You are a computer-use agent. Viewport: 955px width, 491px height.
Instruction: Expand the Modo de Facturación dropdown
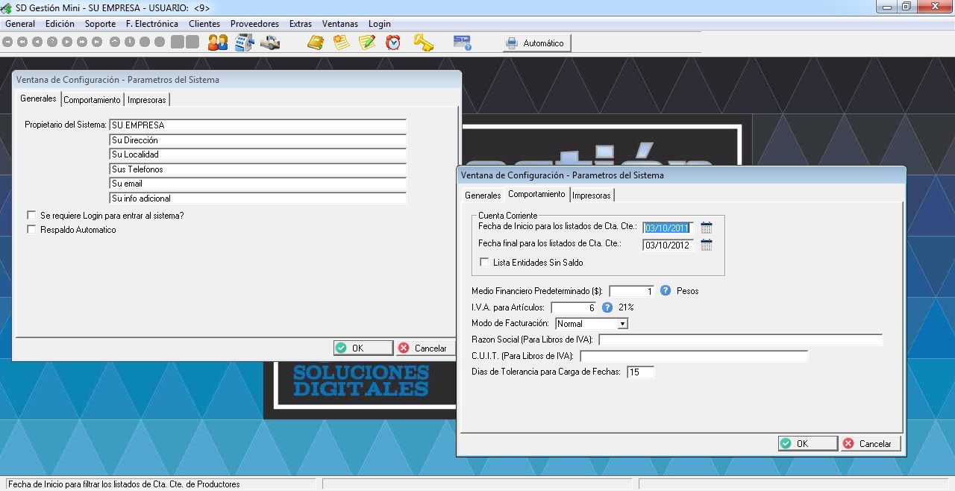[x=622, y=324]
